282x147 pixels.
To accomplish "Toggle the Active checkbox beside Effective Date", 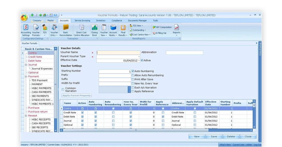I will 142,60.
